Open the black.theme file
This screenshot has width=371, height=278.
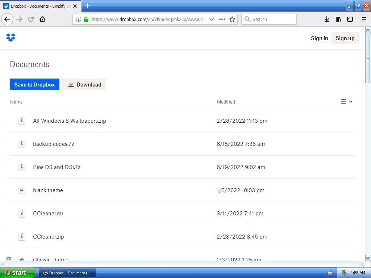click(48, 190)
